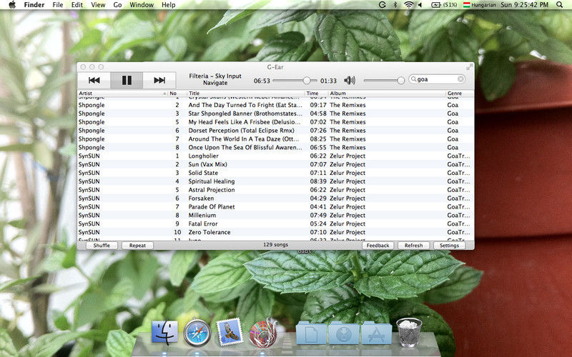Sort by the No column header

[177, 94]
